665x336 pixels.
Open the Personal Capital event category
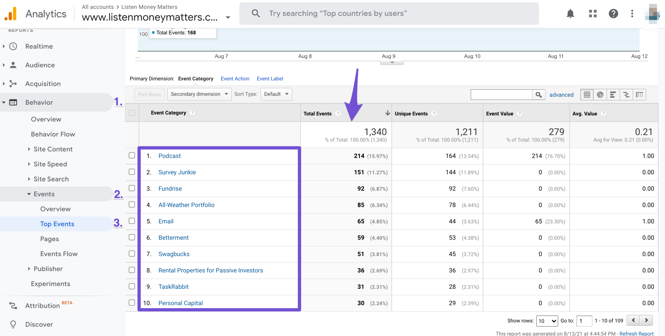[181, 303]
